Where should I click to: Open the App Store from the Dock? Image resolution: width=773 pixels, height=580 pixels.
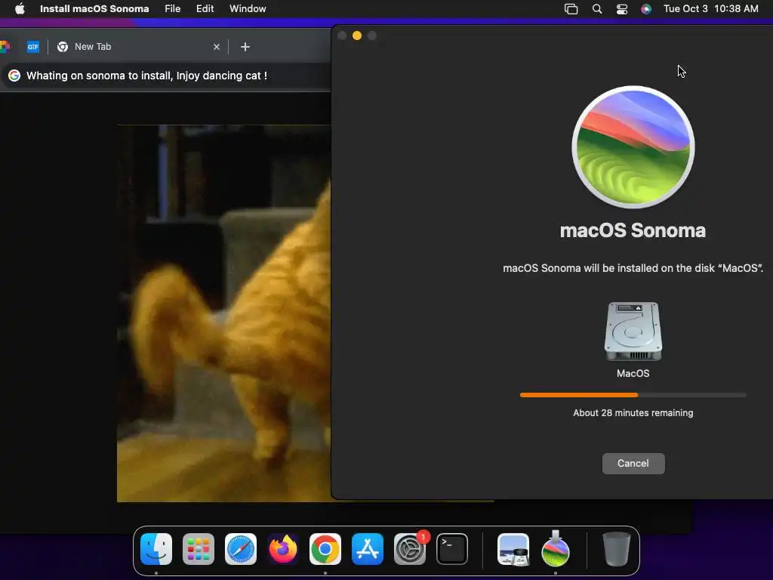tap(368, 549)
